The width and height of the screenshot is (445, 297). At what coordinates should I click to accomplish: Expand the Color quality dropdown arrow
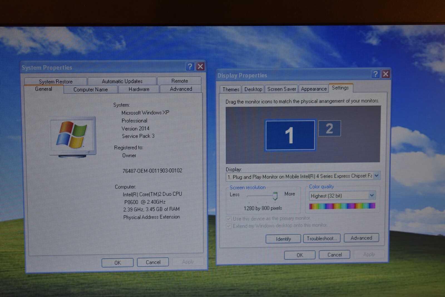pos(372,195)
